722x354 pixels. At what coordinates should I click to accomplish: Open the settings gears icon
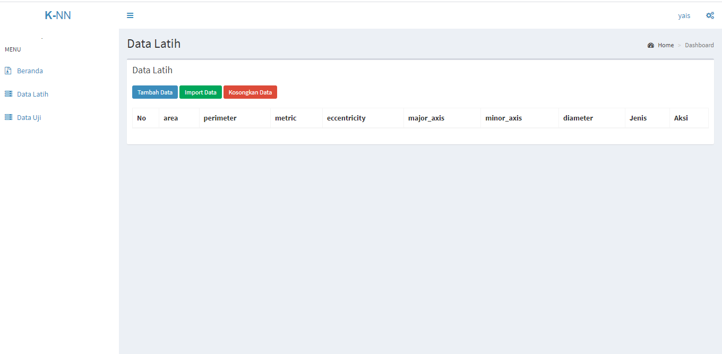[710, 15]
